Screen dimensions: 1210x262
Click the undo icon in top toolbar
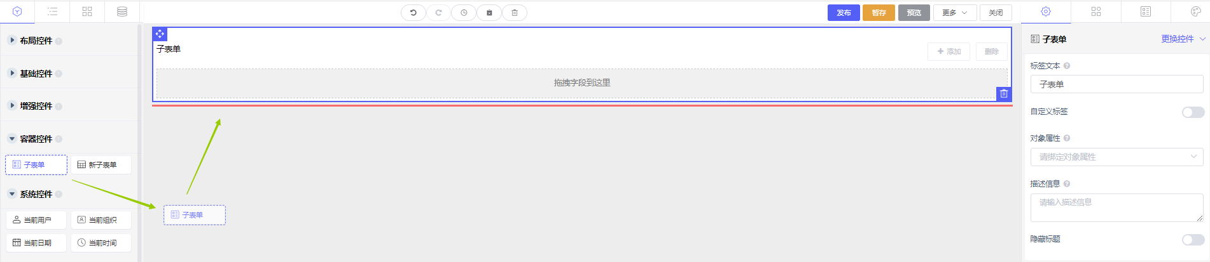click(414, 13)
